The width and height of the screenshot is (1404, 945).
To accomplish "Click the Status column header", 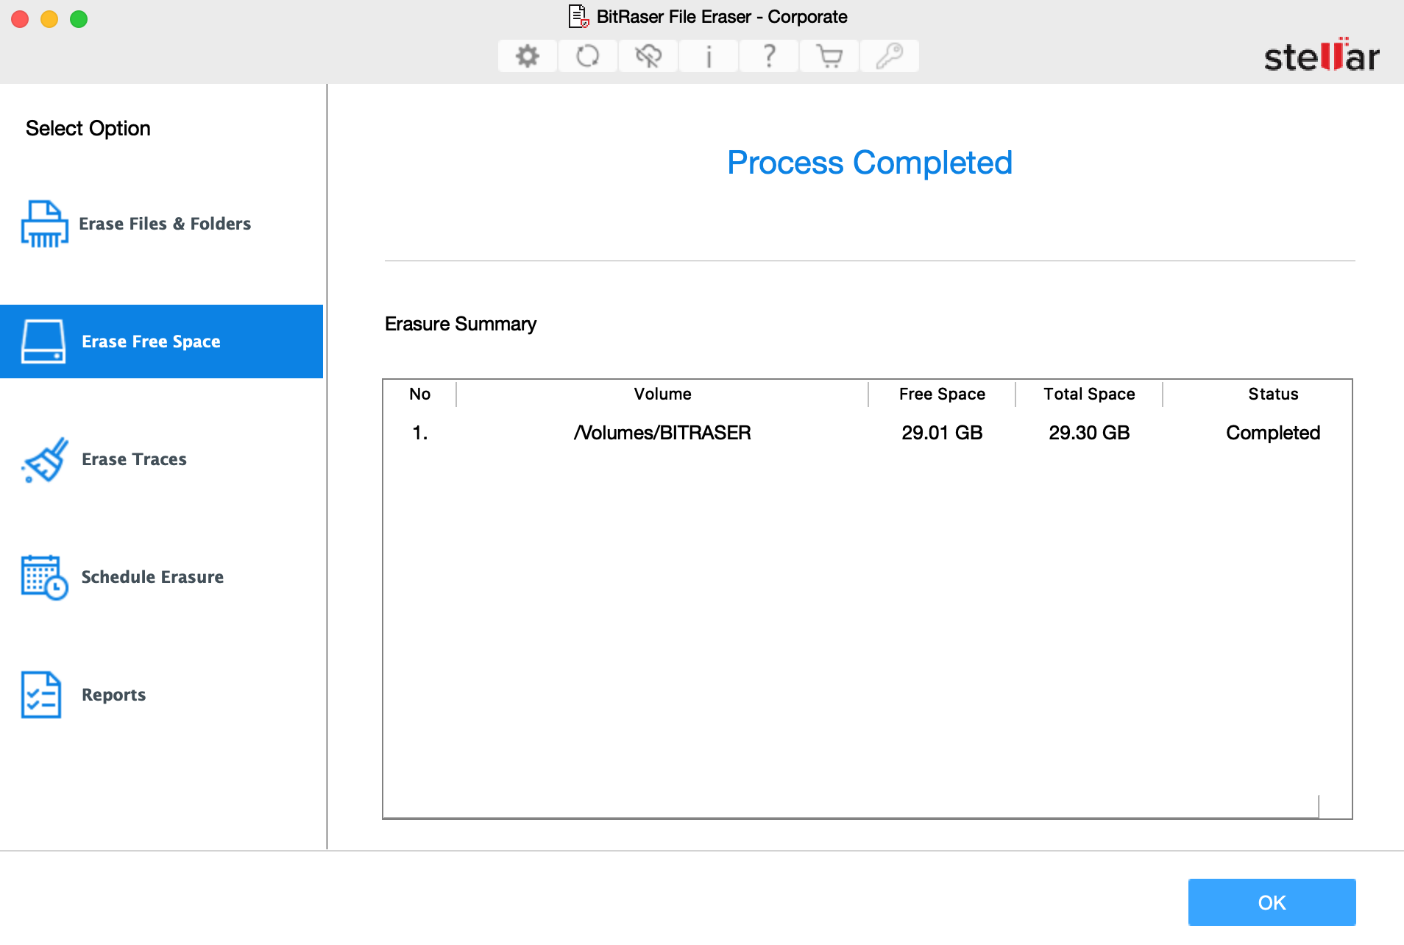I will (x=1273, y=394).
